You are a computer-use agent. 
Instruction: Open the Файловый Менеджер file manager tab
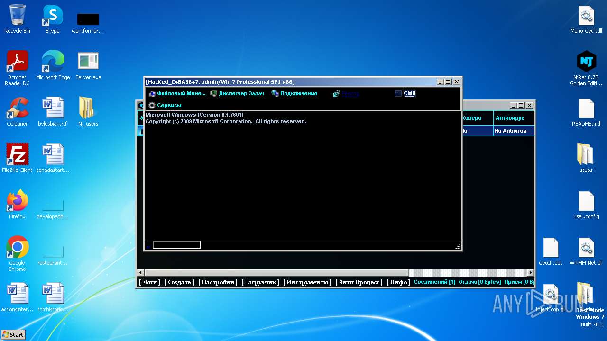(x=177, y=93)
